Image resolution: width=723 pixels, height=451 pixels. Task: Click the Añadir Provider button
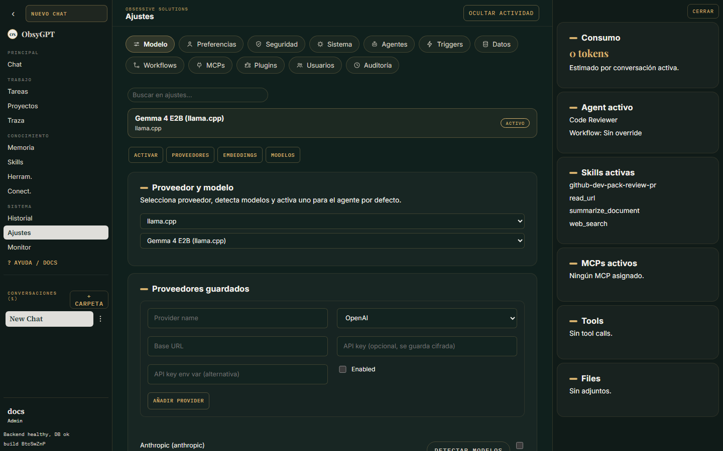click(x=178, y=401)
